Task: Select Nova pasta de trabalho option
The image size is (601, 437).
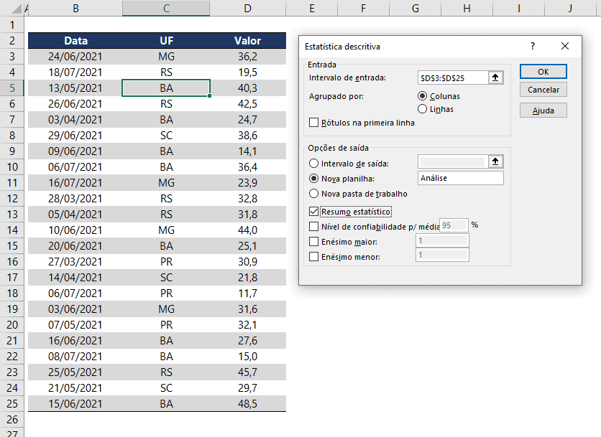Action: coord(313,194)
